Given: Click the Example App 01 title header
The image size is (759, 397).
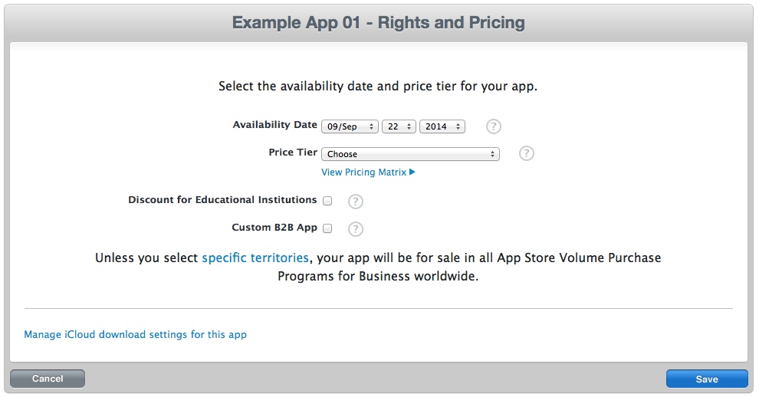Looking at the screenshot, I should (379, 22).
